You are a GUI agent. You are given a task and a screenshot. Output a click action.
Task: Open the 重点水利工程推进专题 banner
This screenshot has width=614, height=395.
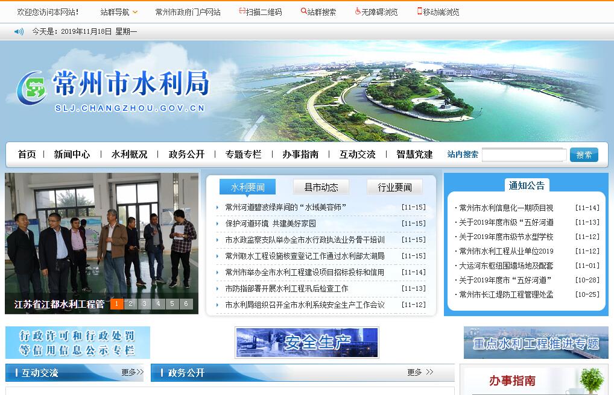[x=536, y=343]
